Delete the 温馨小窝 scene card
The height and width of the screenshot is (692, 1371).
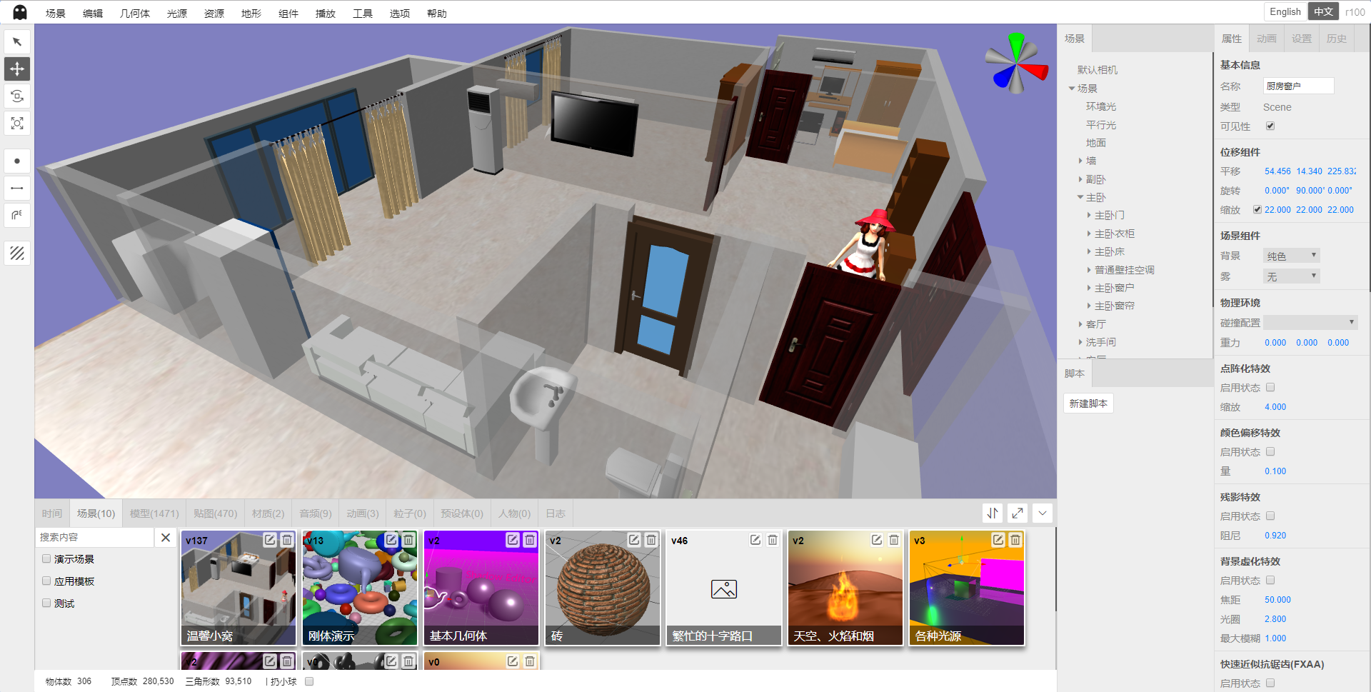287,540
